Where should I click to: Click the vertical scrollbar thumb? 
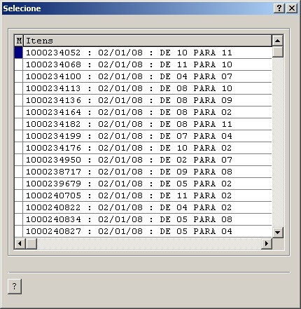pyautogui.click(x=277, y=52)
